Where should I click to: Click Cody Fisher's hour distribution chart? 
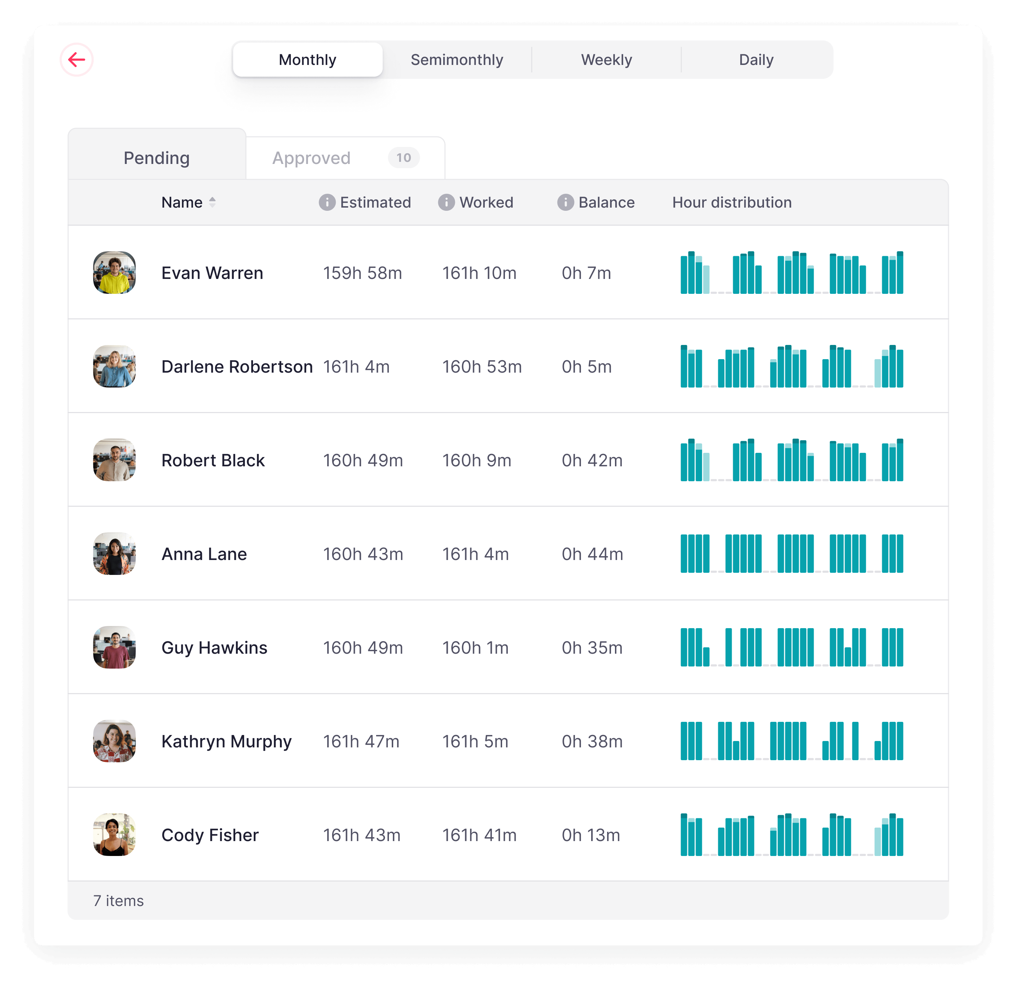791,835
